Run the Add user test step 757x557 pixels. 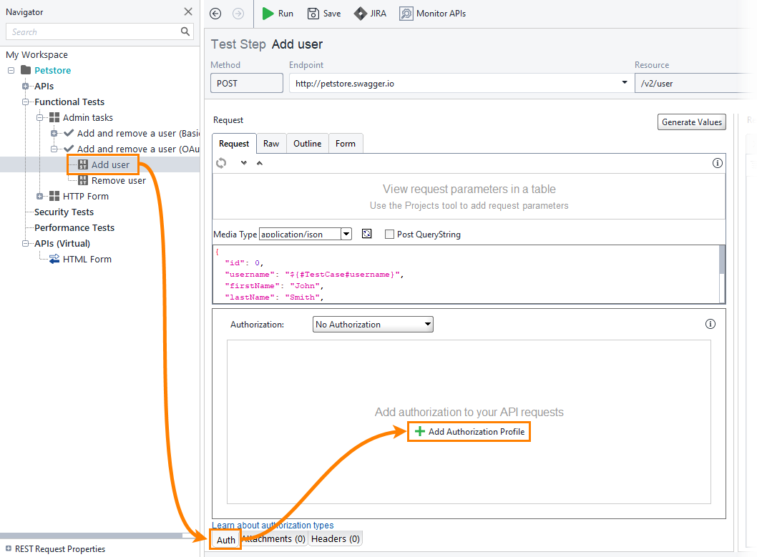tap(278, 13)
